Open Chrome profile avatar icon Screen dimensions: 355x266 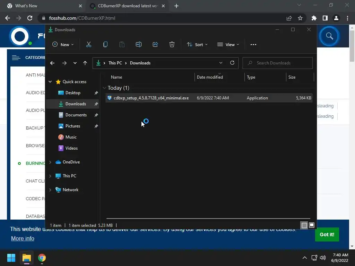click(x=336, y=18)
